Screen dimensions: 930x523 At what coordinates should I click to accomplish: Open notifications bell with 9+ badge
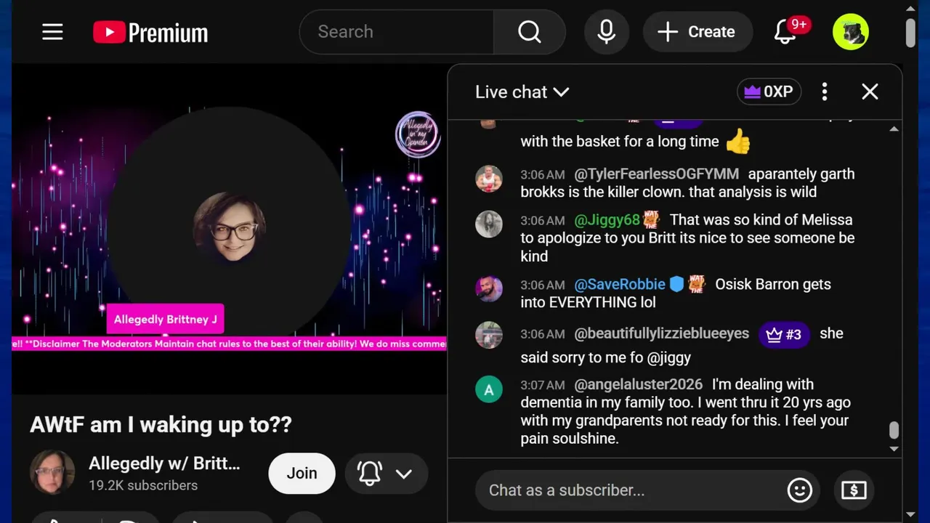[785, 32]
